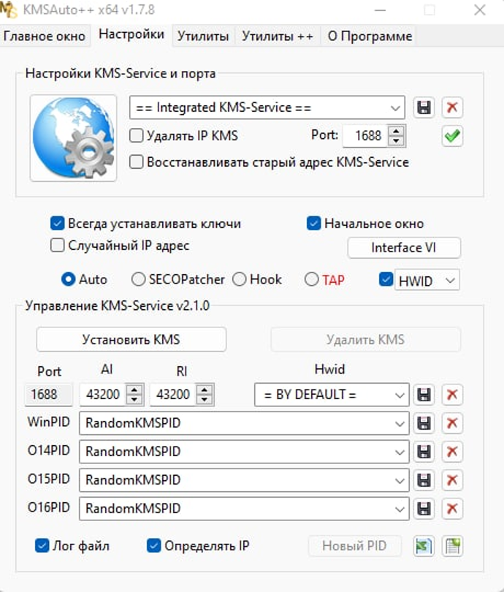This screenshot has height=592, width=504.
Task: Close the KMSAuto++ window
Action: pos(480,10)
